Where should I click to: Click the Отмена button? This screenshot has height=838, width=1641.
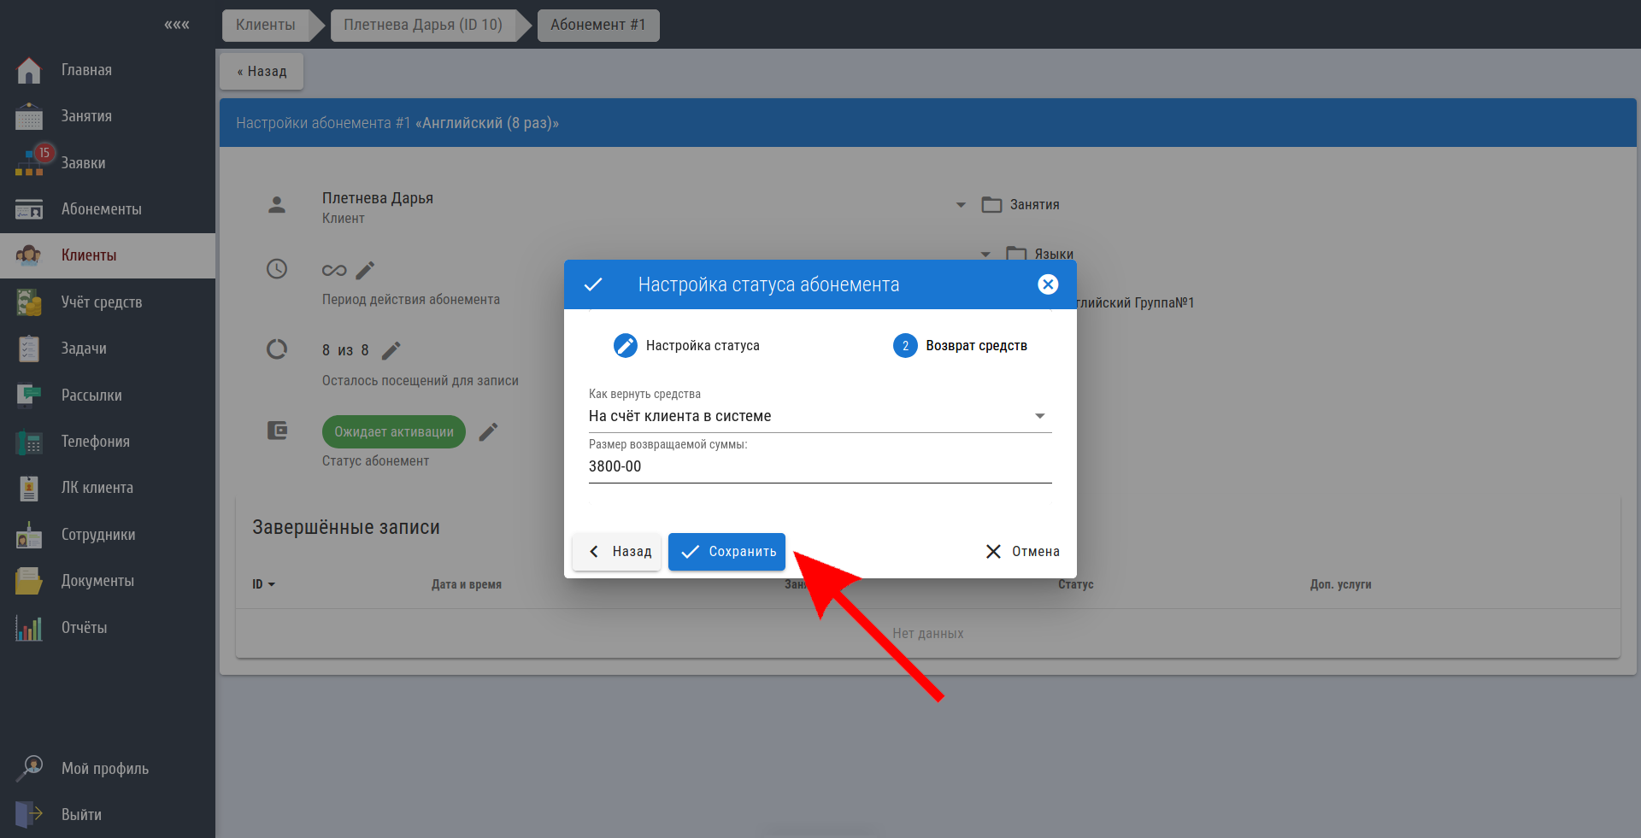1022,552
